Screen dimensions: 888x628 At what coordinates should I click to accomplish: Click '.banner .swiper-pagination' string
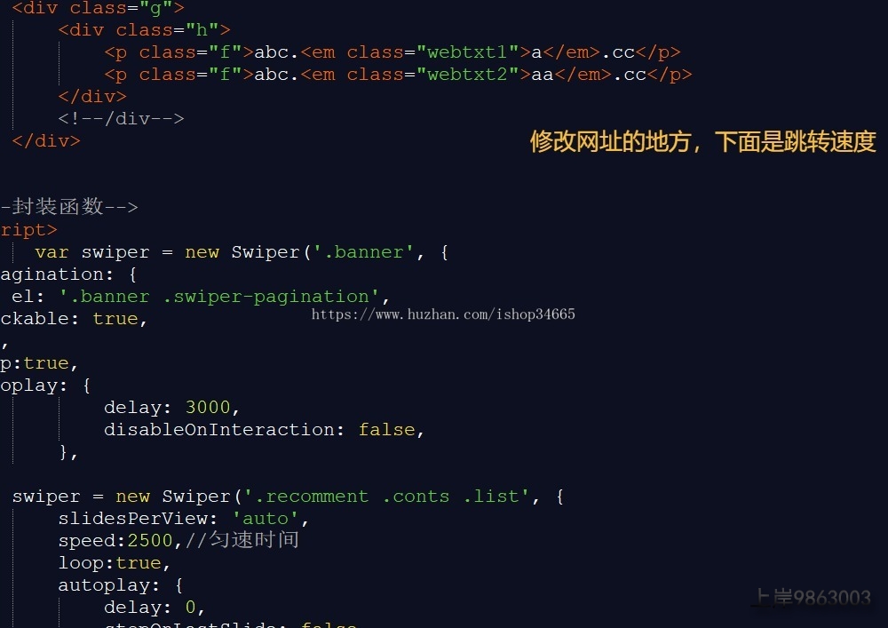[218, 296]
